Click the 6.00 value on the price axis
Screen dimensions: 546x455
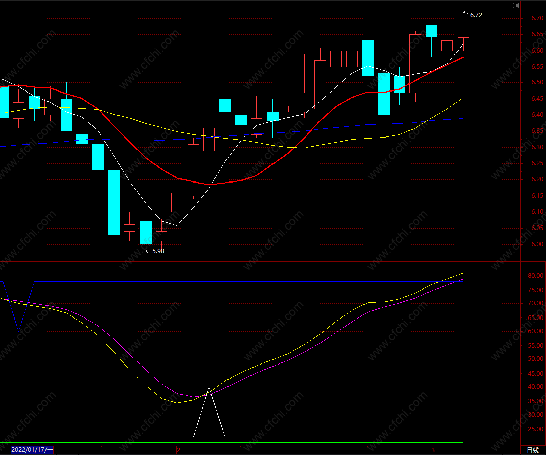pyautogui.click(x=537, y=244)
